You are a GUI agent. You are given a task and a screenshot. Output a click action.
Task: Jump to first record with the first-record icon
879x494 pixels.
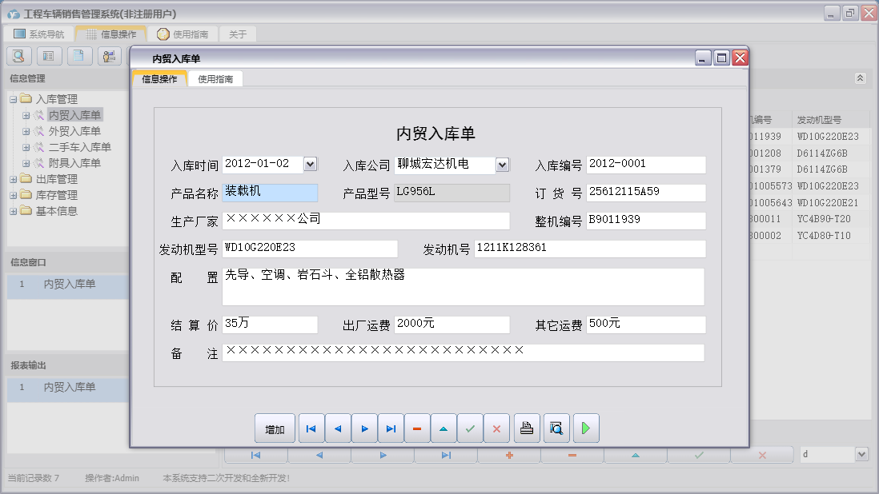click(x=311, y=428)
